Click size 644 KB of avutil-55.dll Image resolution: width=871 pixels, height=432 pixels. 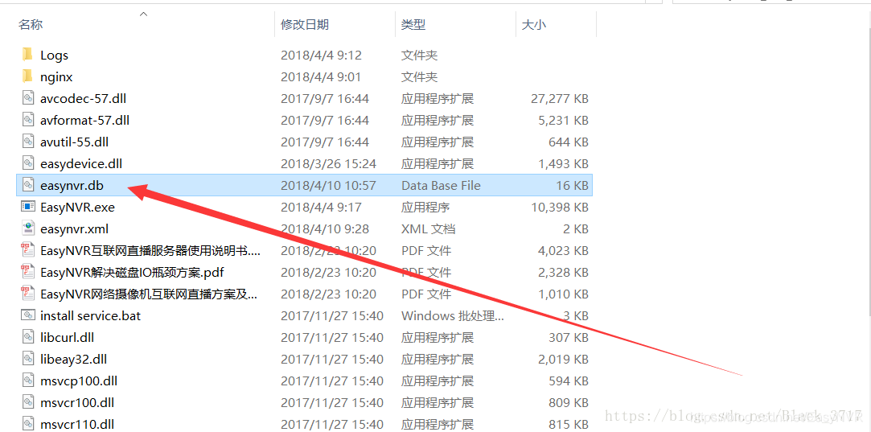[569, 142]
